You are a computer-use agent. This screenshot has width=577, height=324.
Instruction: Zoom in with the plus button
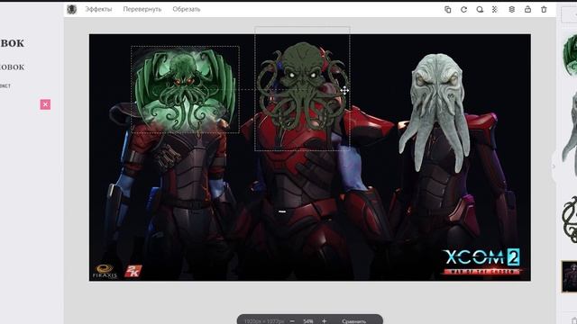click(324, 320)
